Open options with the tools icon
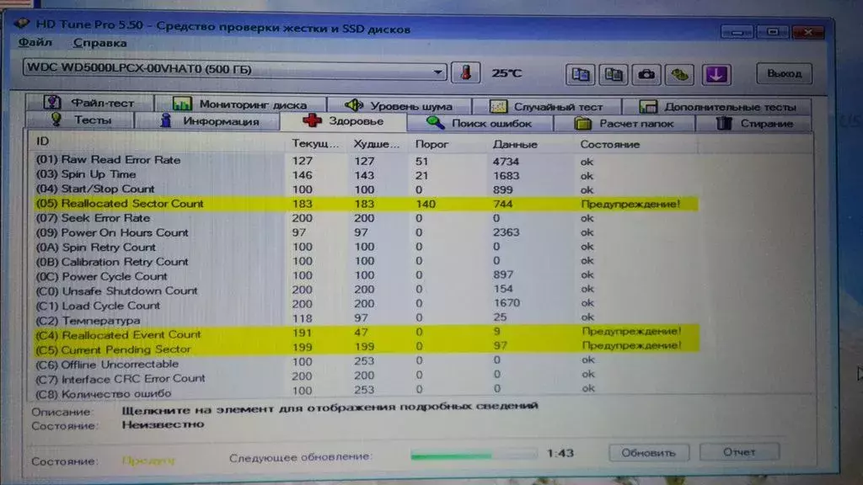The image size is (863, 485). coord(680,74)
